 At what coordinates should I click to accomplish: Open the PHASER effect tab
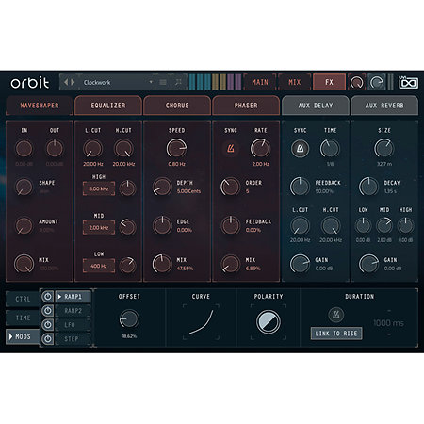(246, 106)
